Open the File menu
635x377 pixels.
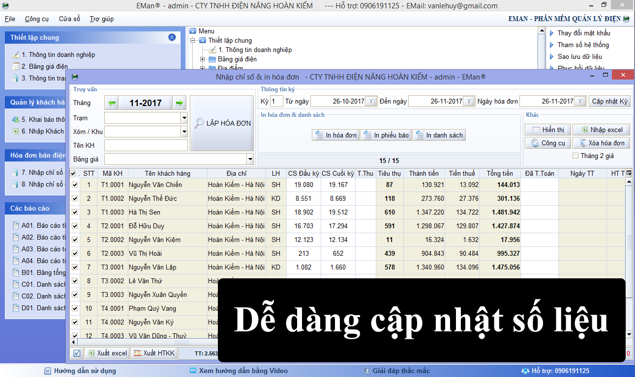click(10, 19)
